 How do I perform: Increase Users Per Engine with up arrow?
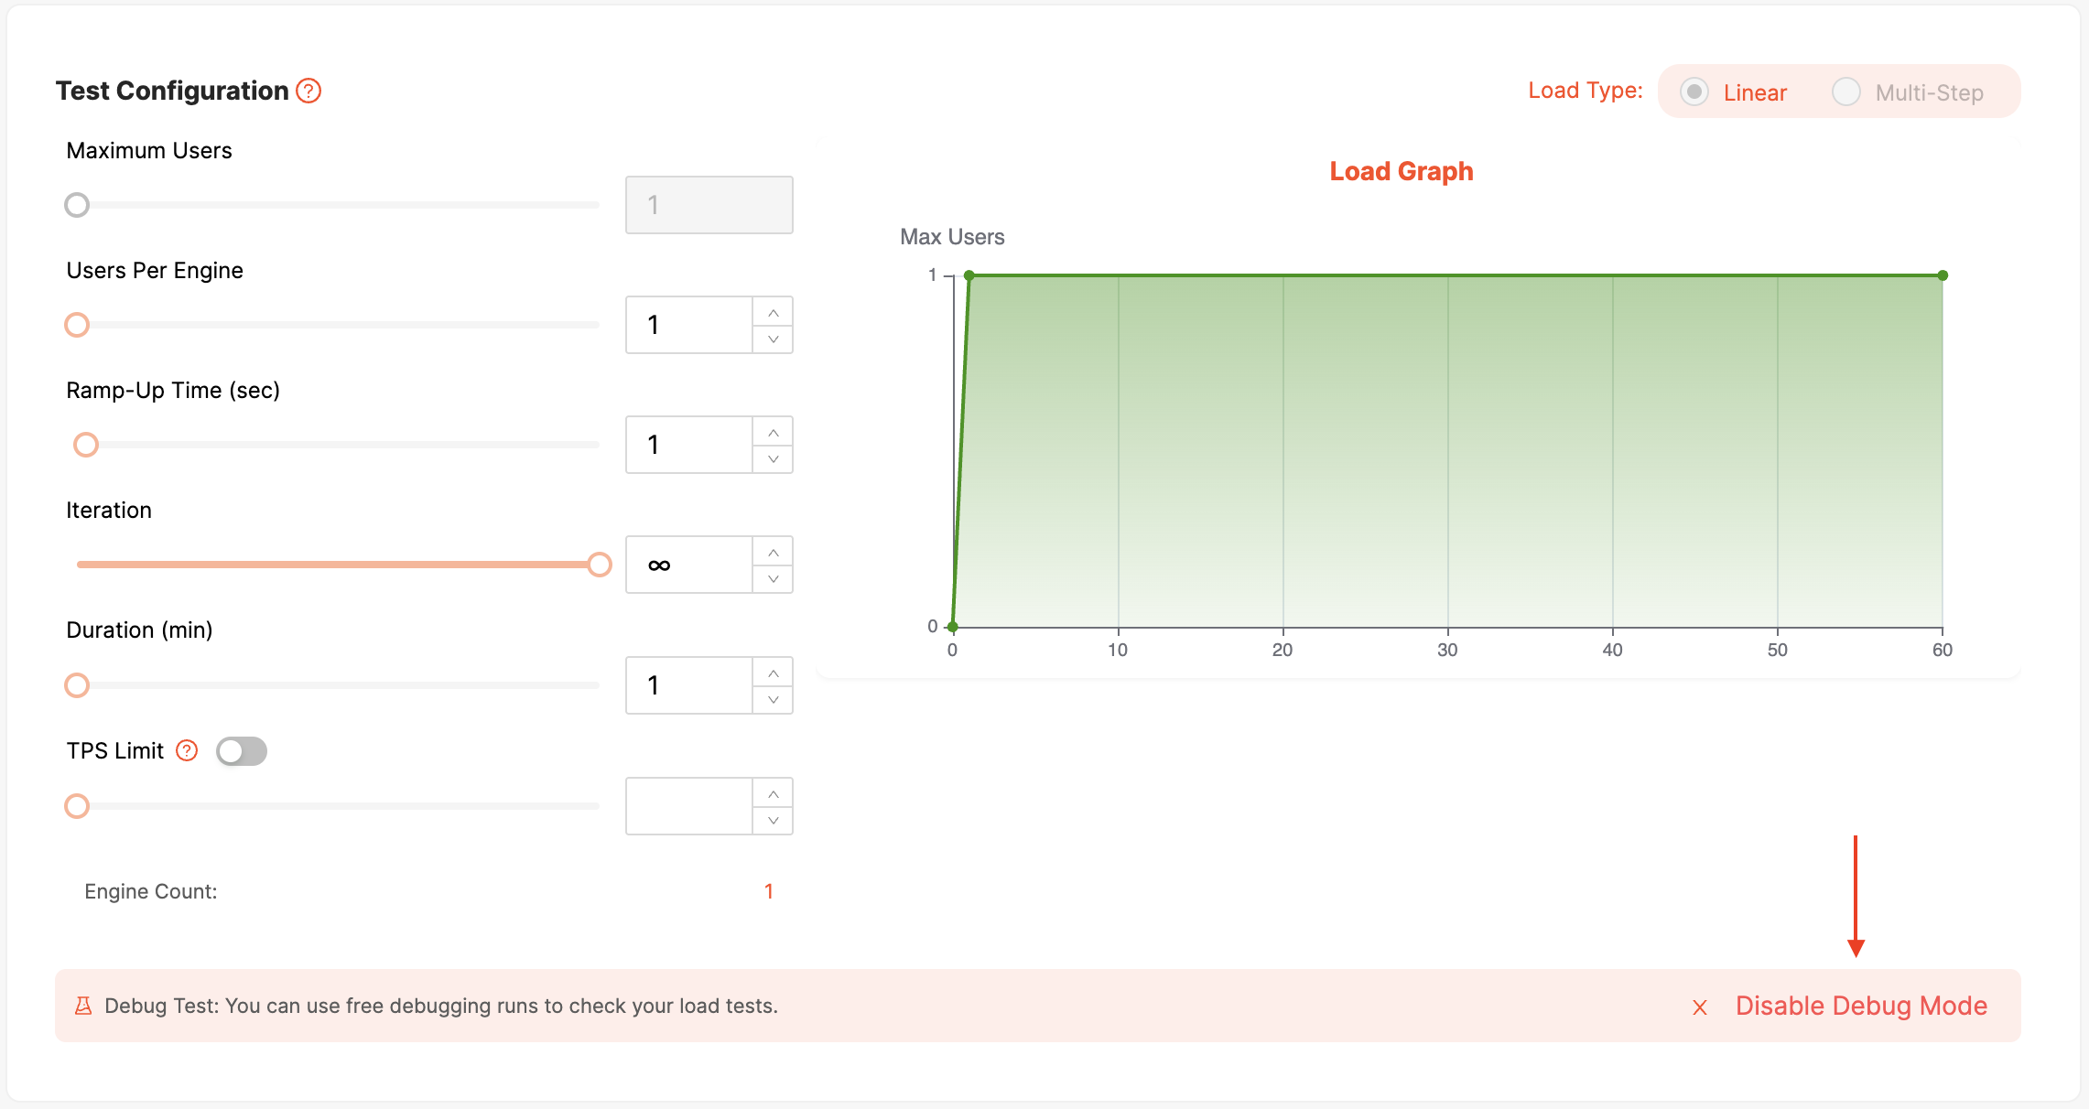point(774,313)
